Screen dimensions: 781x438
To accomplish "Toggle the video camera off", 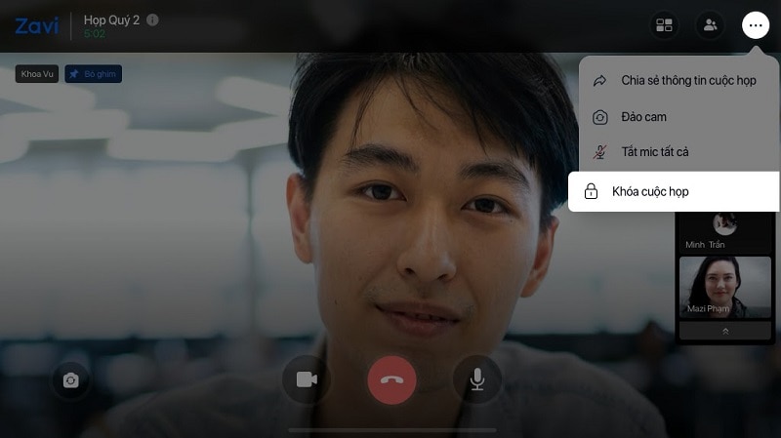I will 307,379.
